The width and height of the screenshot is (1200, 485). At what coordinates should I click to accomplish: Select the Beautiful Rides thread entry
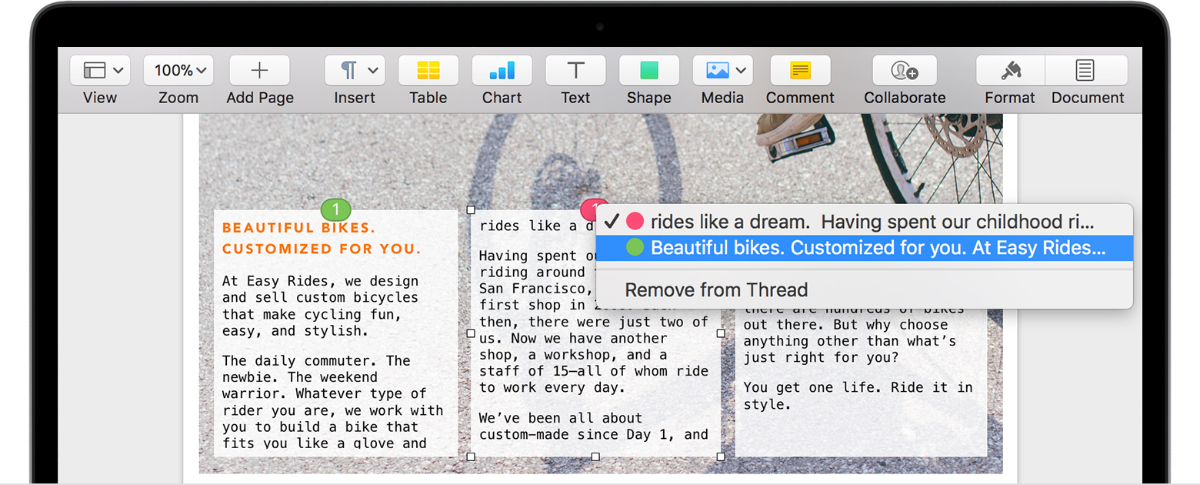pyautogui.click(x=846, y=249)
